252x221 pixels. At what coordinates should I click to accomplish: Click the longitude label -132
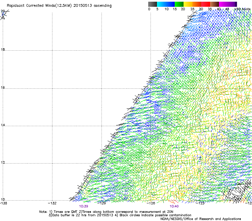tap(52, 203)
